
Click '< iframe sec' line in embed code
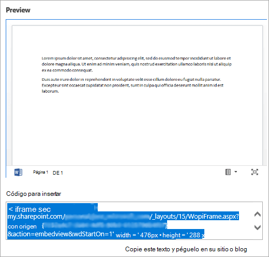pos(29,209)
